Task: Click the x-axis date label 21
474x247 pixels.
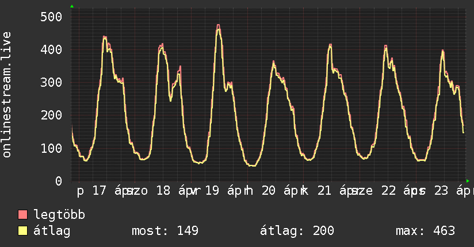Action: click(324, 191)
